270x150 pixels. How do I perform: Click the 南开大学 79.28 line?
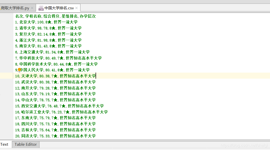pos(55,88)
